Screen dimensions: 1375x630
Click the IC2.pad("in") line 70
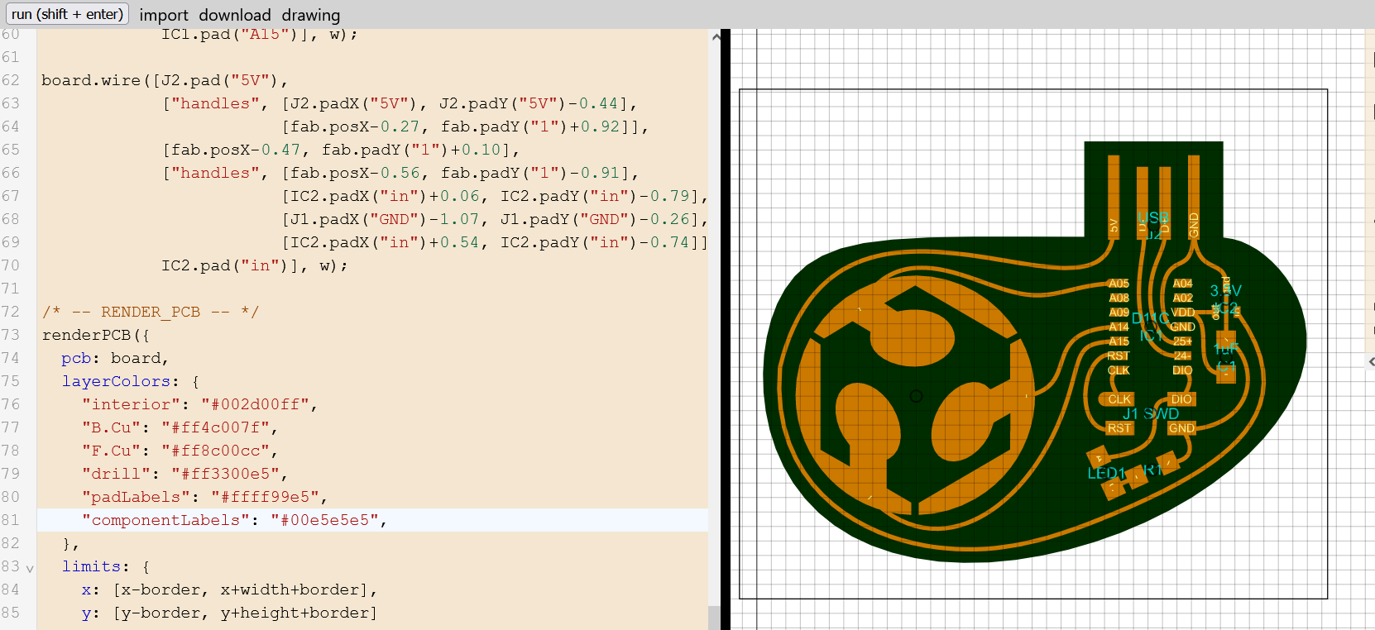point(255,265)
